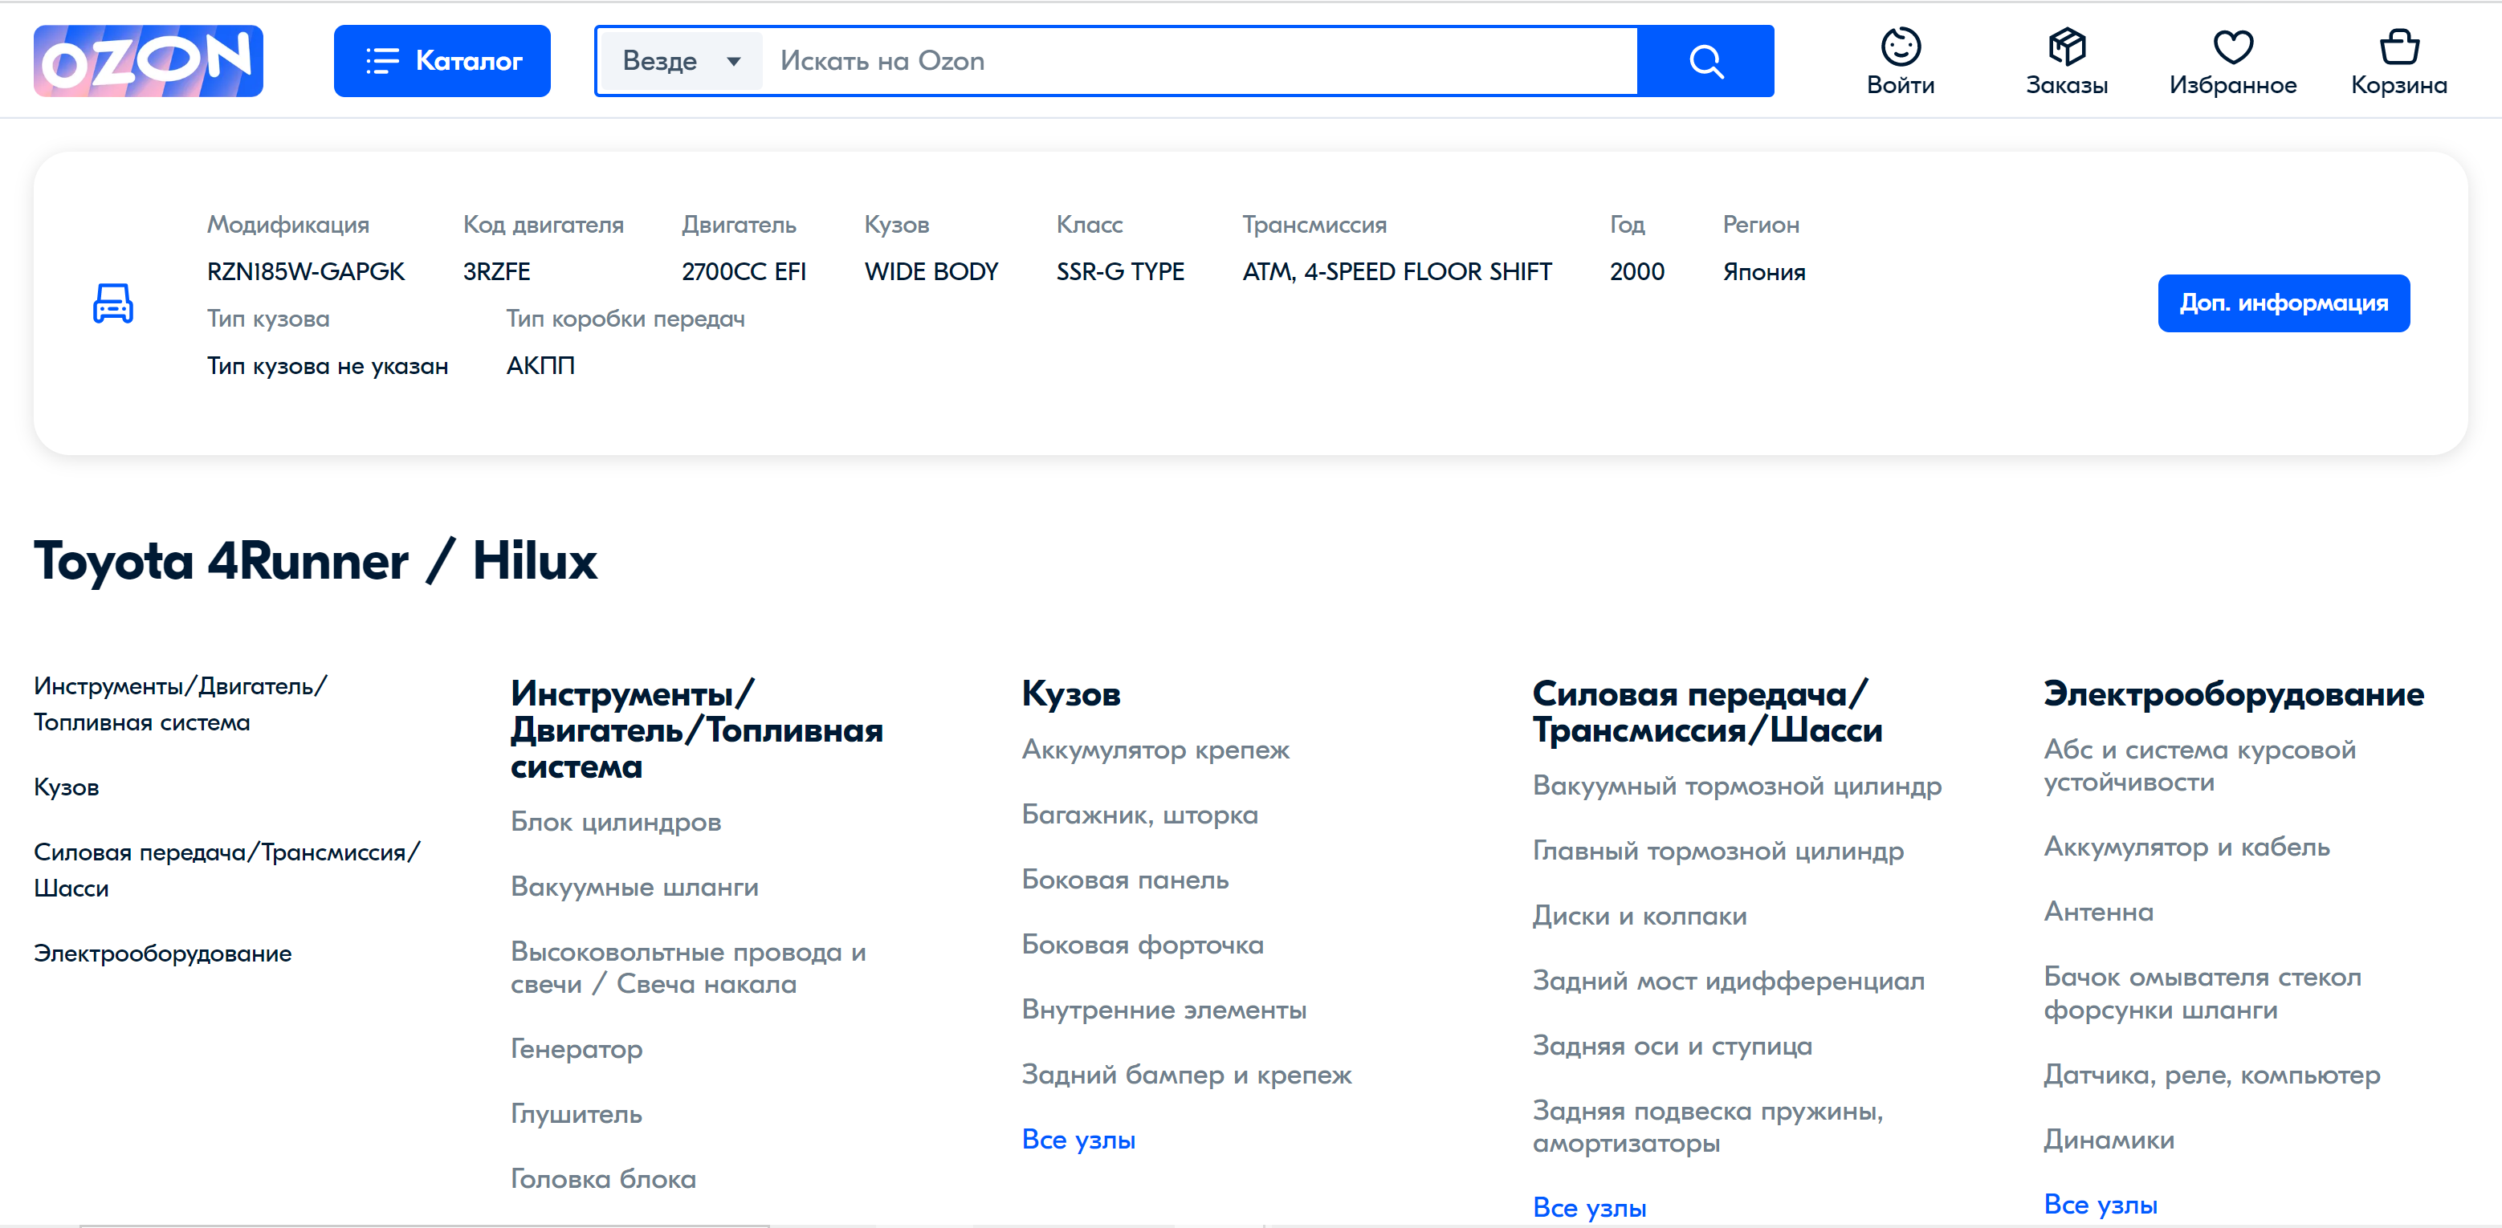Viewport: 2502px width, 1228px height.
Task: Click the Toyota 4Runner / Hilux page title
Action: 316,561
